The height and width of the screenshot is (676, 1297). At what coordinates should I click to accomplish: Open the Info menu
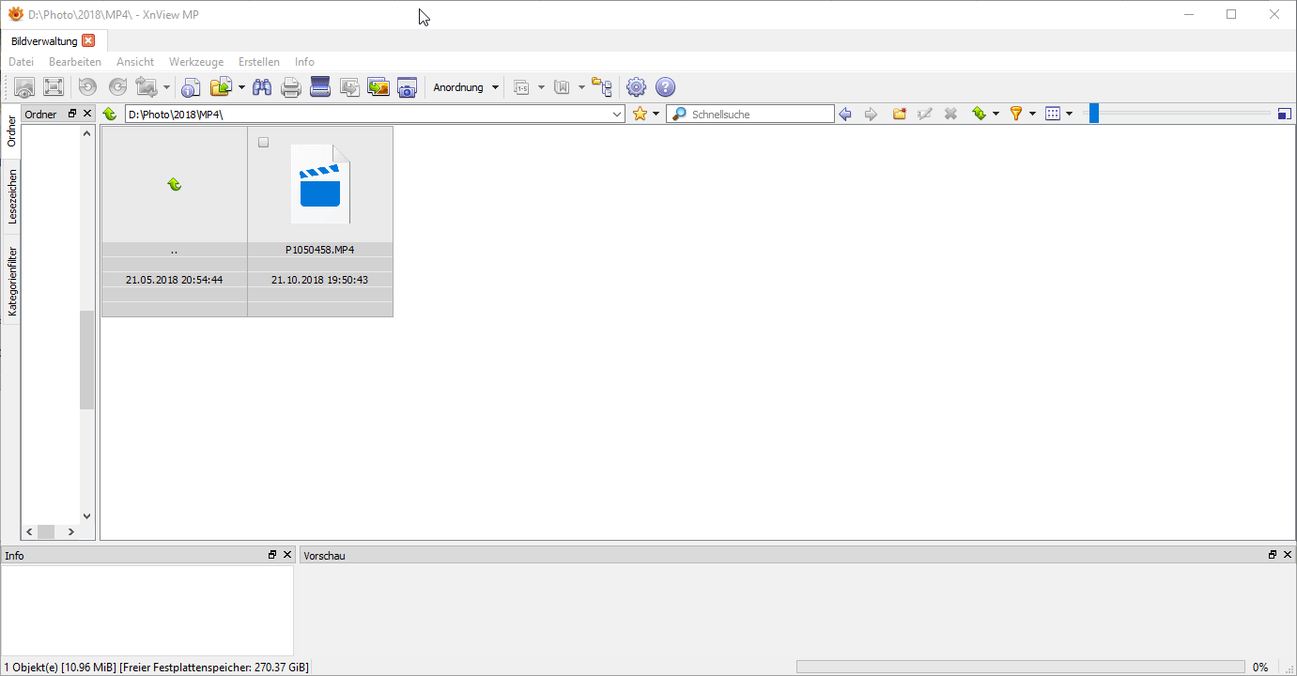click(304, 62)
